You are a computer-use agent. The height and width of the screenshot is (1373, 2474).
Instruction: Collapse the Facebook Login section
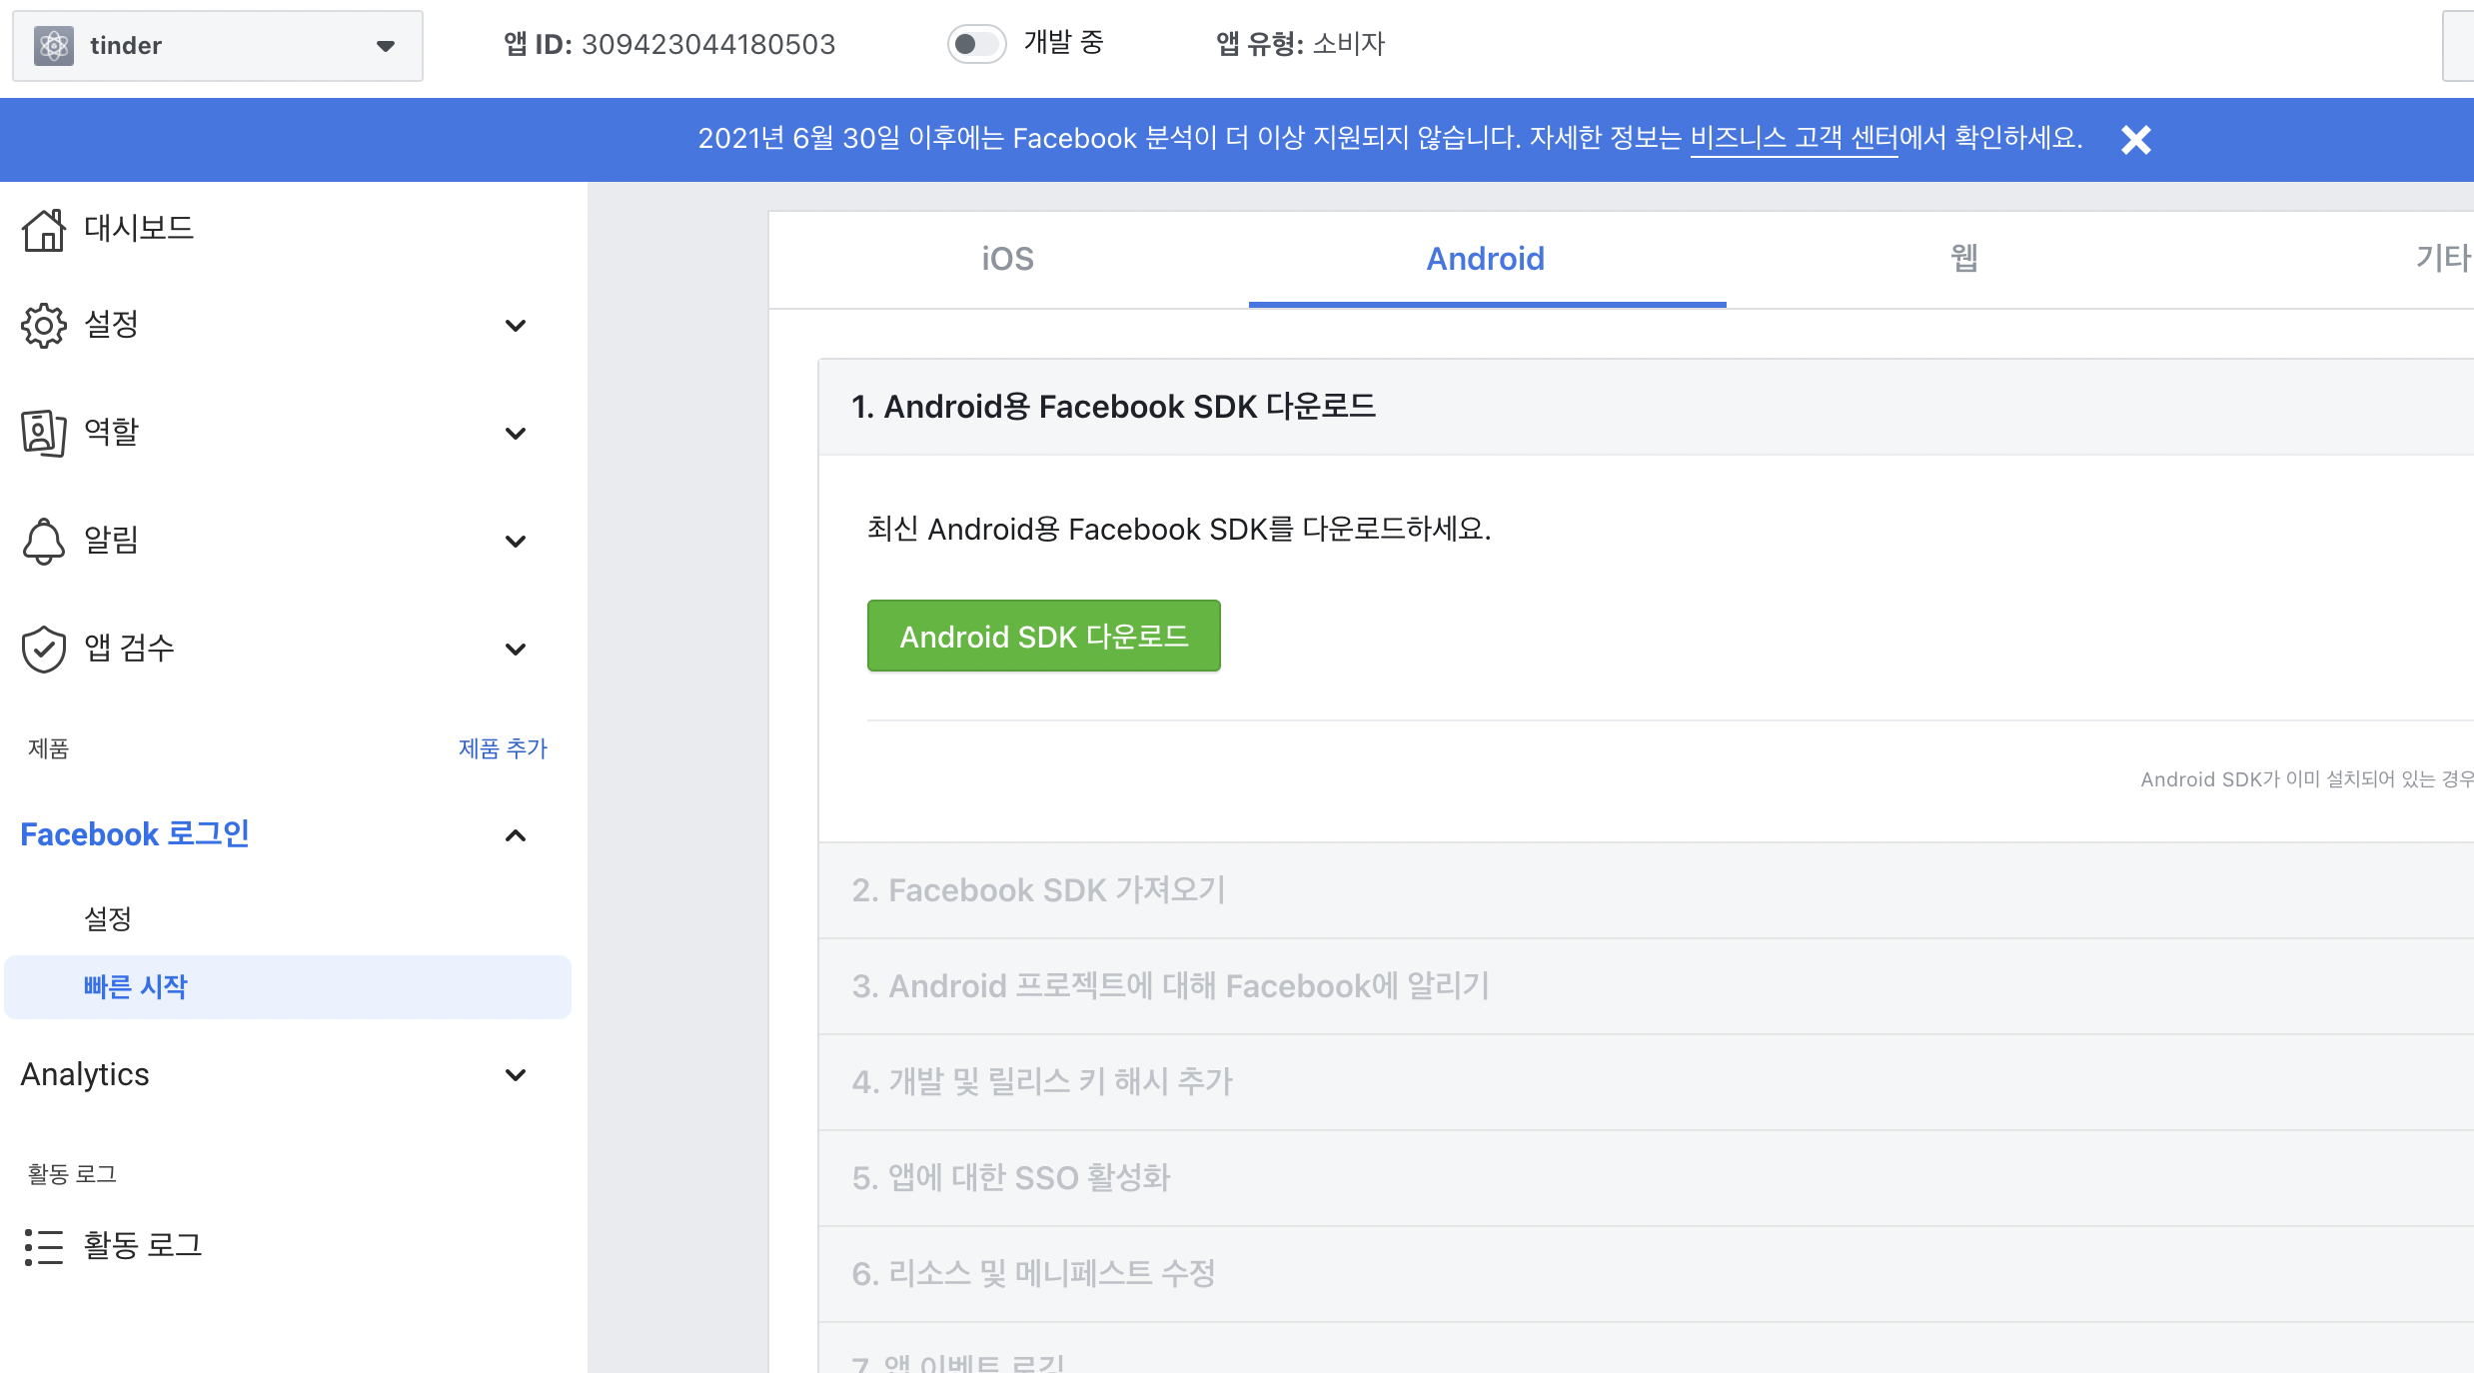516,835
